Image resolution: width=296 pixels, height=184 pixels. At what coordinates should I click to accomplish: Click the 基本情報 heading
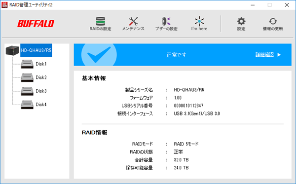(94, 78)
